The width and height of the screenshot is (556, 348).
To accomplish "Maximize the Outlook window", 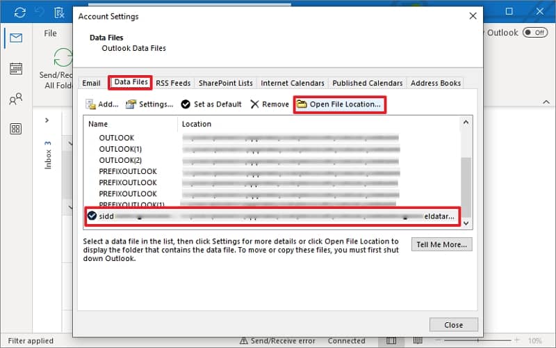I will 509,11.
